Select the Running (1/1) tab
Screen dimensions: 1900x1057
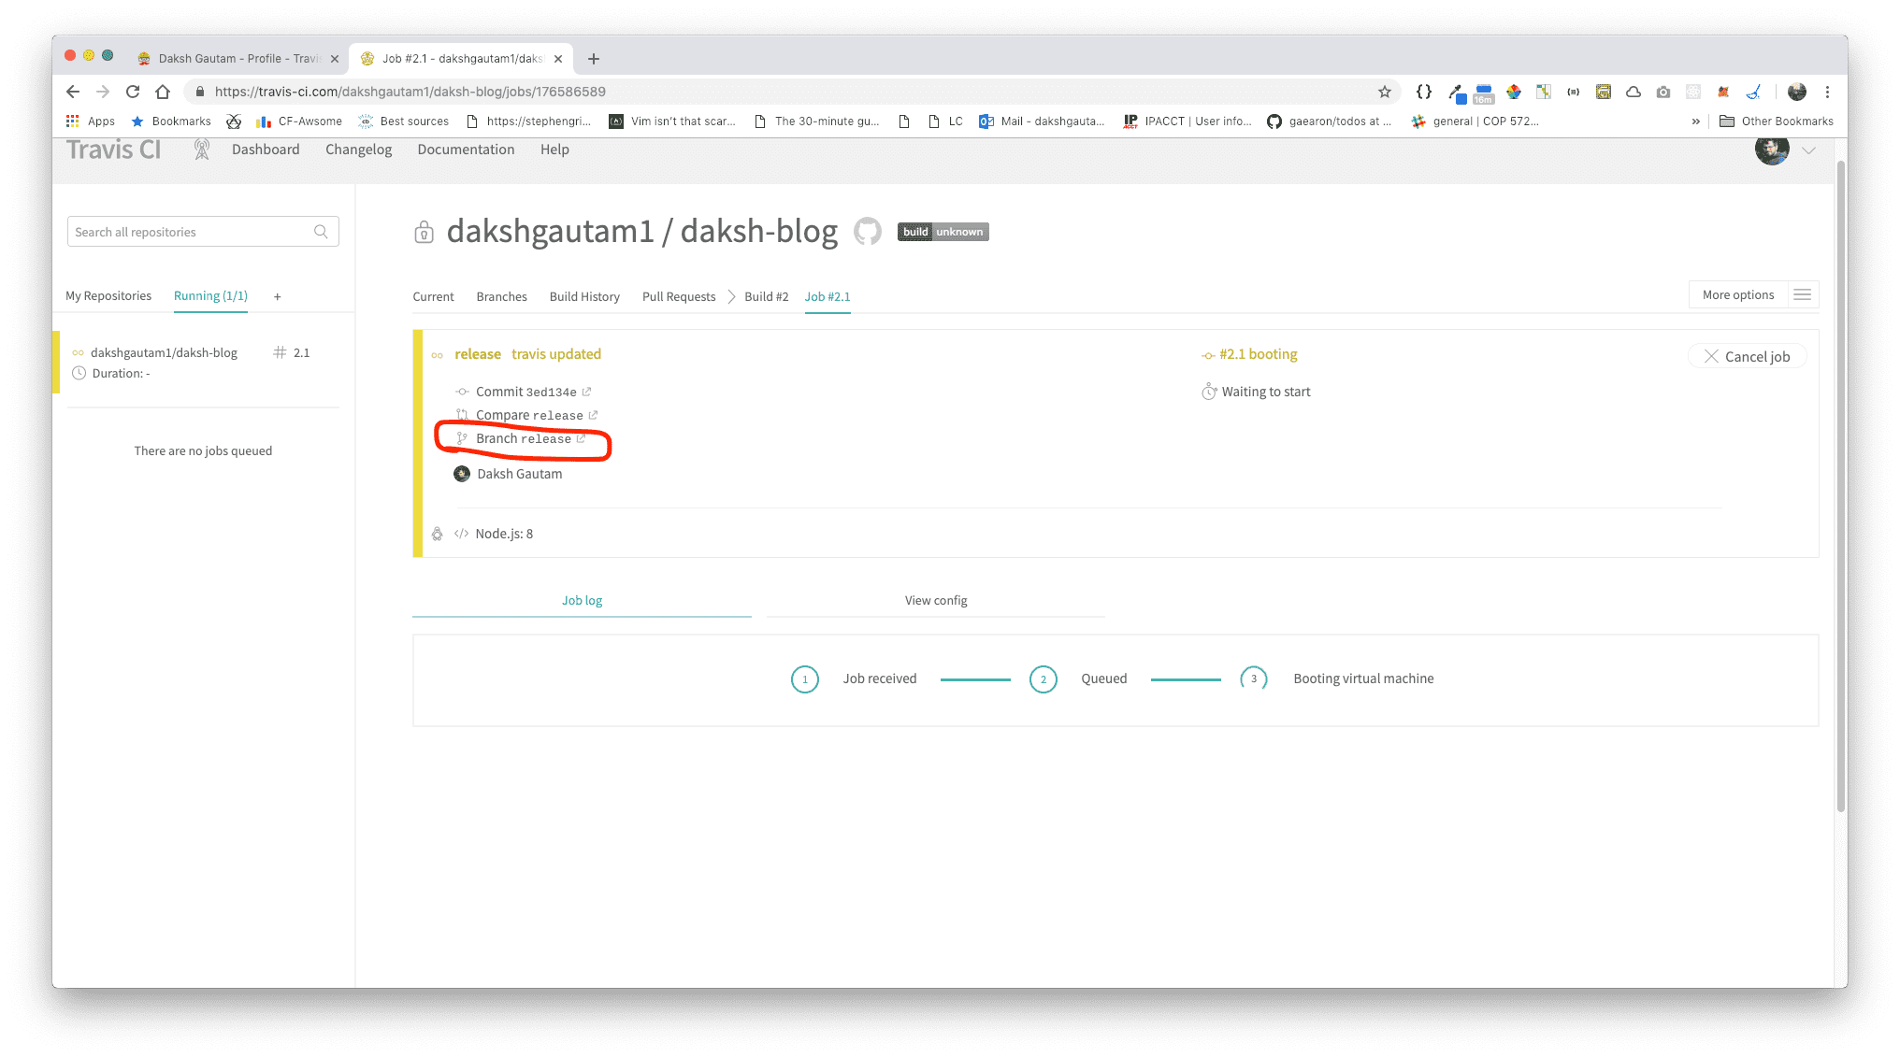click(210, 296)
